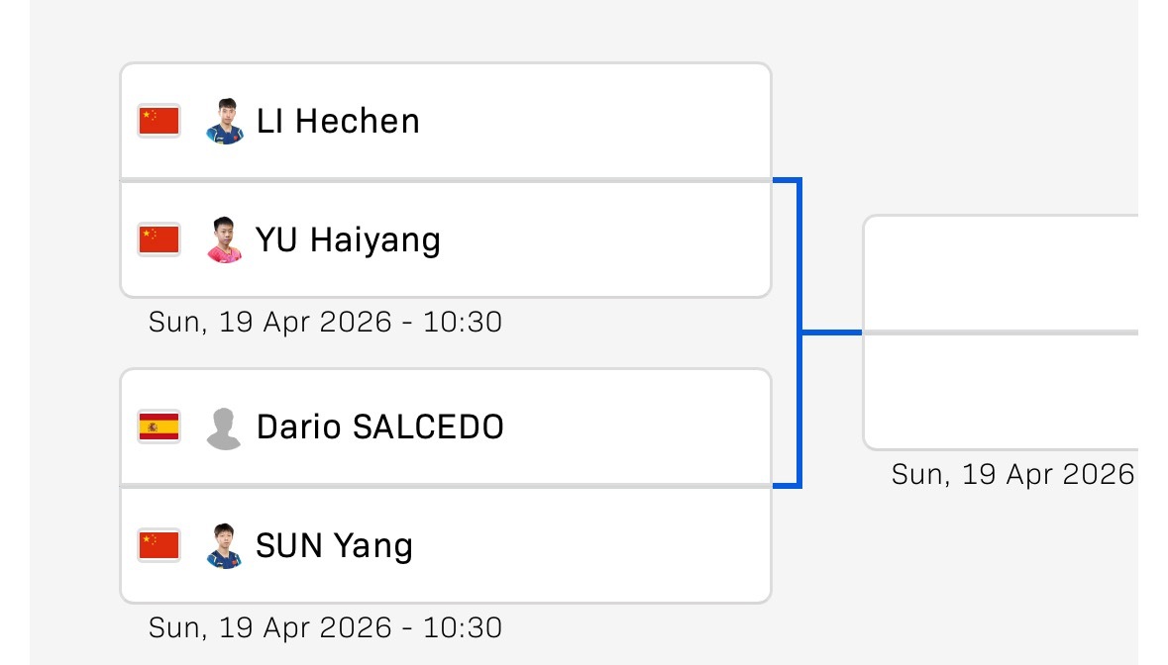Click the YU Haiyang bracket row
1168x665 pixels.
tap(594, 239)
